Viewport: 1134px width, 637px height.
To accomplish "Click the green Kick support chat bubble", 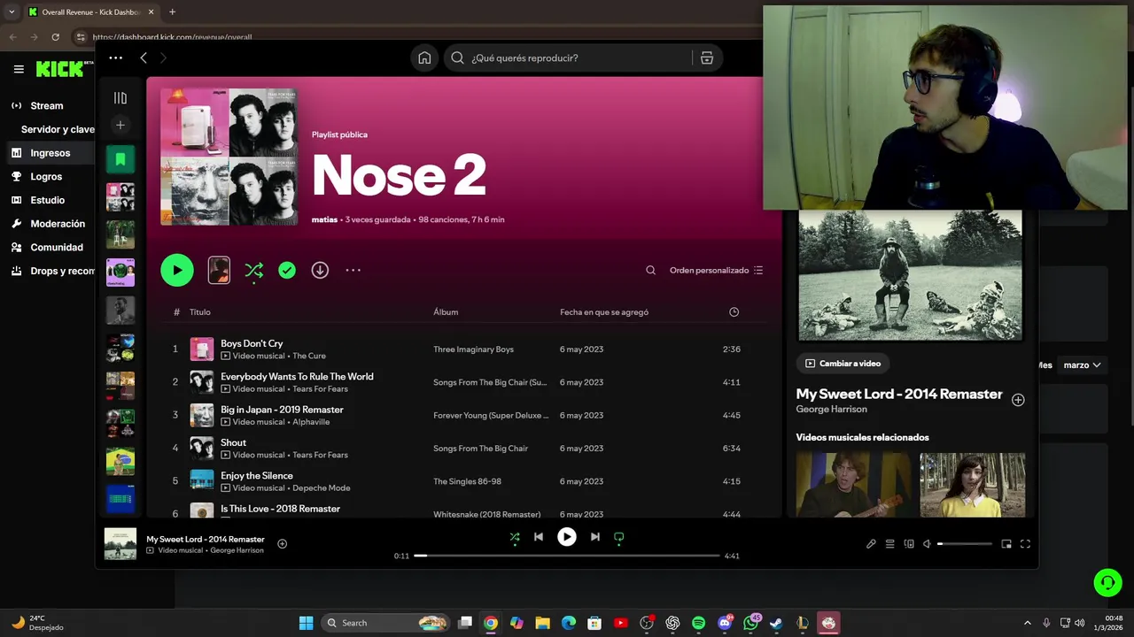I will click(x=1107, y=582).
